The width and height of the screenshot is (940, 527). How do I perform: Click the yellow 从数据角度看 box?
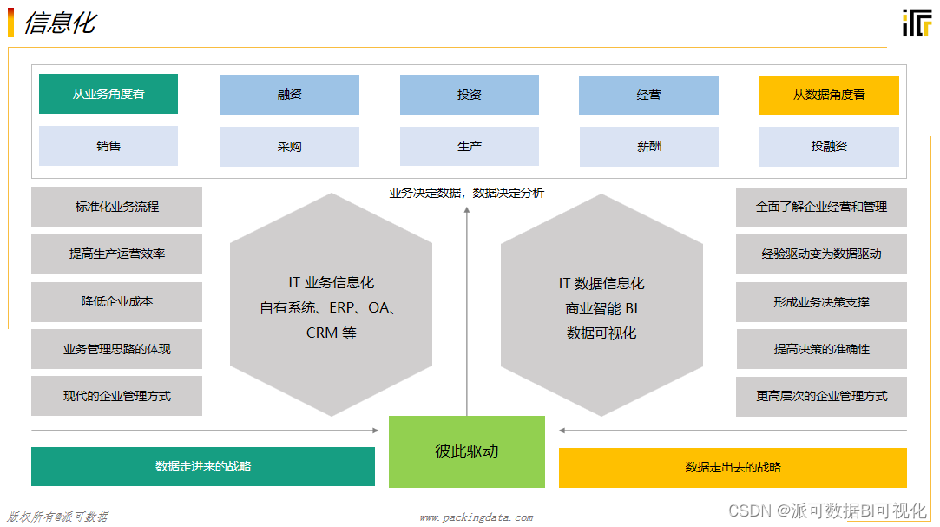click(829, 95)
